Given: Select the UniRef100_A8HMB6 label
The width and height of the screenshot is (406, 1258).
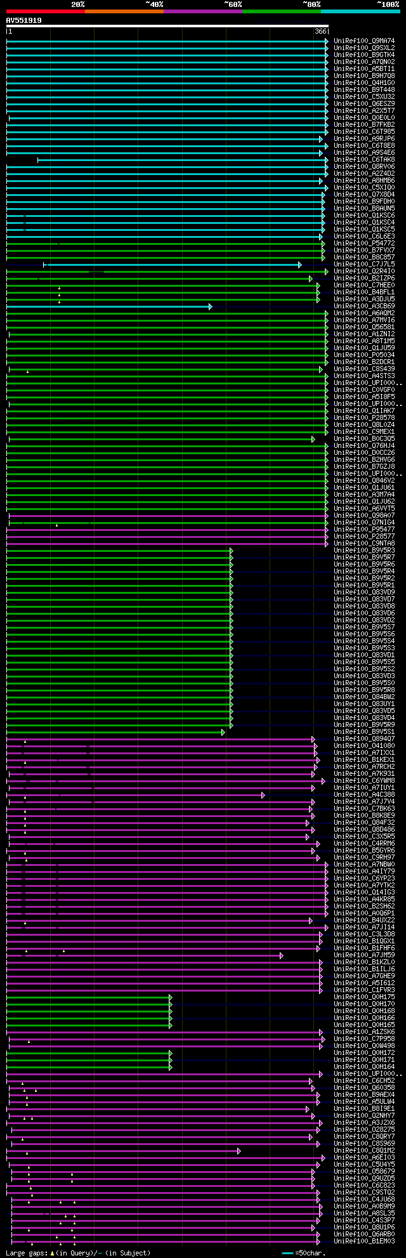Looking at the screenshot, I should pyautogui.click(x=364, y=181).
